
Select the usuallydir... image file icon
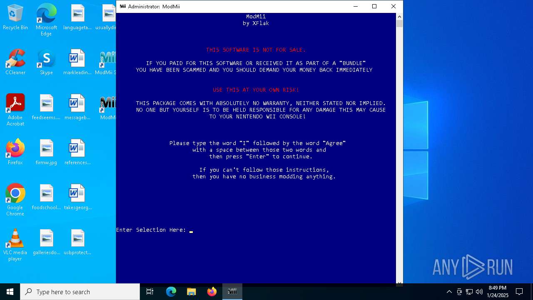(106, 17)
